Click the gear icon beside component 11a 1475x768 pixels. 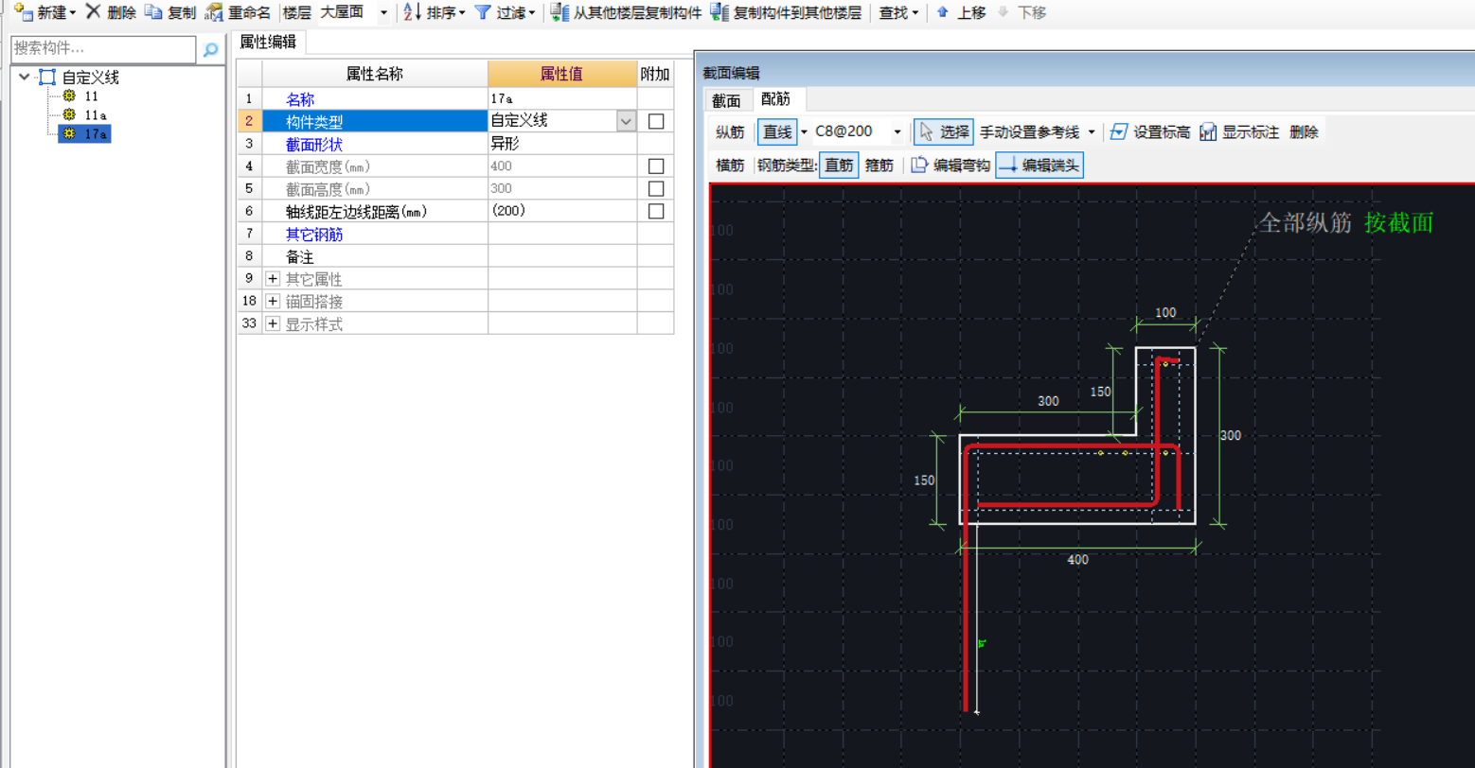point(68,114)
